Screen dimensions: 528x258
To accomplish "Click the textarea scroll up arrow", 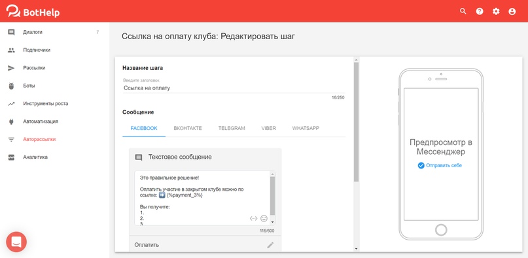I will coord(272,174).
